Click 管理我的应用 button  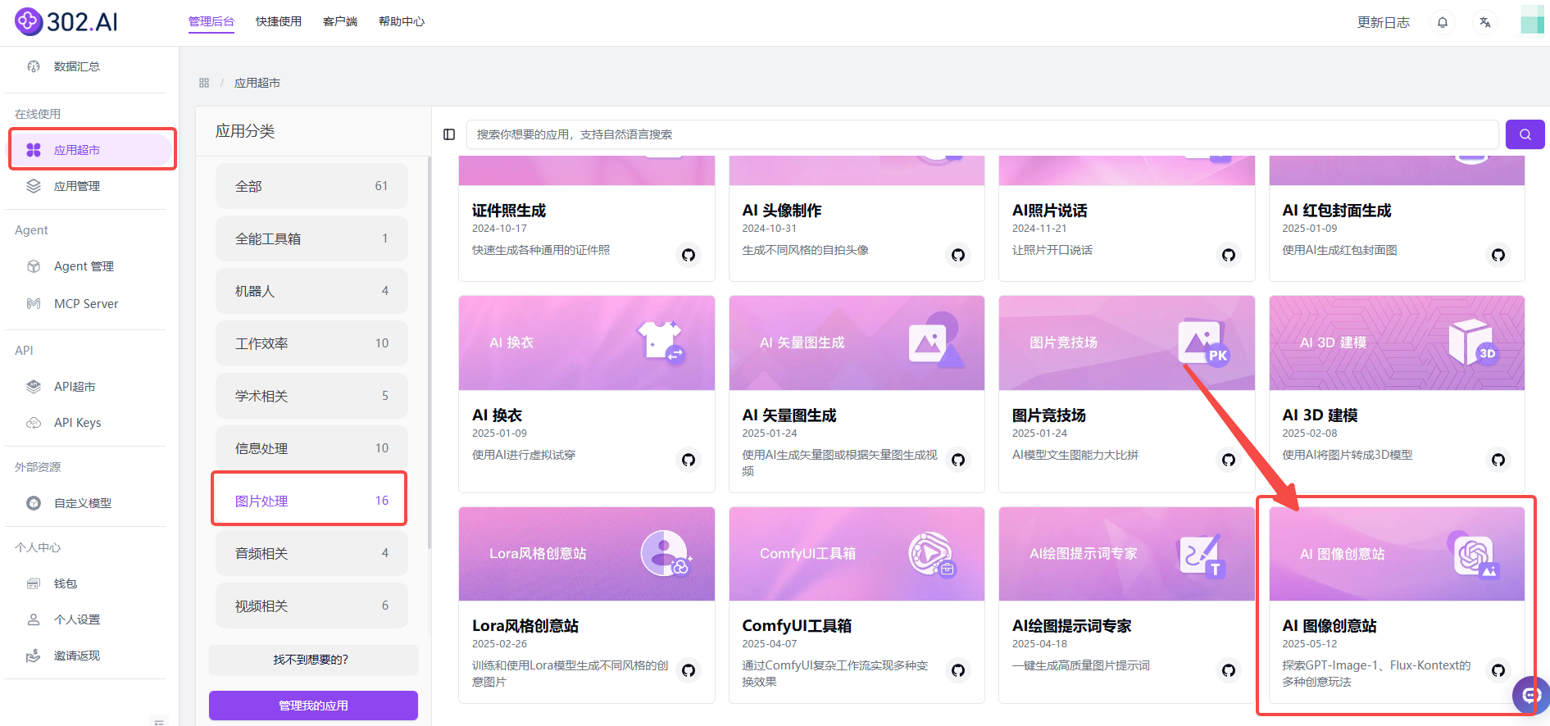[313, 706]
